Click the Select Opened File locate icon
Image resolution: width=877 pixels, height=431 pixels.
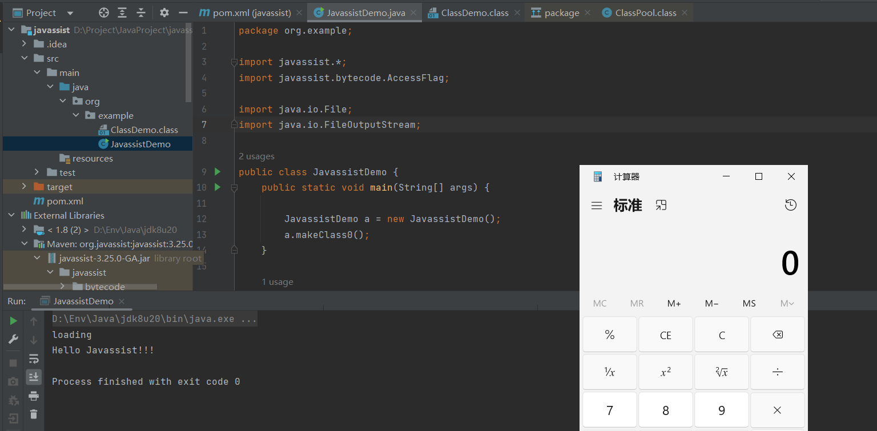point(103,13)
